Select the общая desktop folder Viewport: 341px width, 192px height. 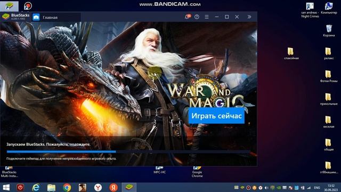click(329, 145)
